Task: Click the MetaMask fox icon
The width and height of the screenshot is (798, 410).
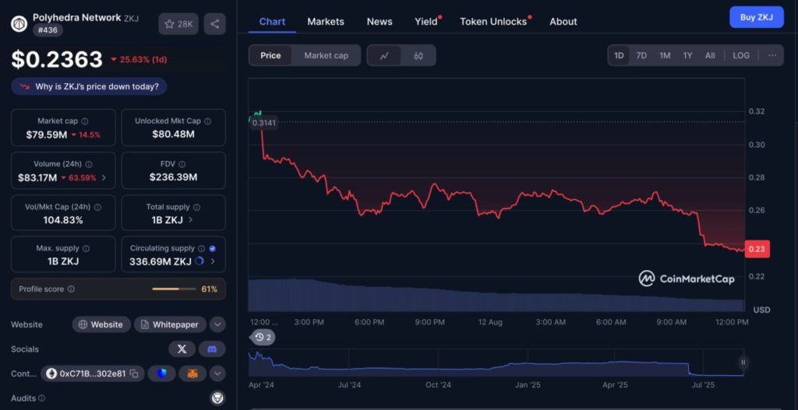Action: (192, 374)
